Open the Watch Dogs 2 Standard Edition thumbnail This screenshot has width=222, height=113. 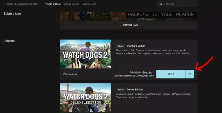[86, 54]
